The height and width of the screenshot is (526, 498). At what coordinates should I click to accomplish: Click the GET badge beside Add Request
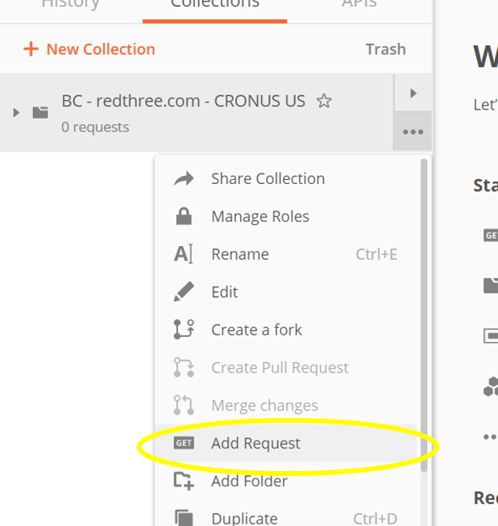tap(184, 443)
